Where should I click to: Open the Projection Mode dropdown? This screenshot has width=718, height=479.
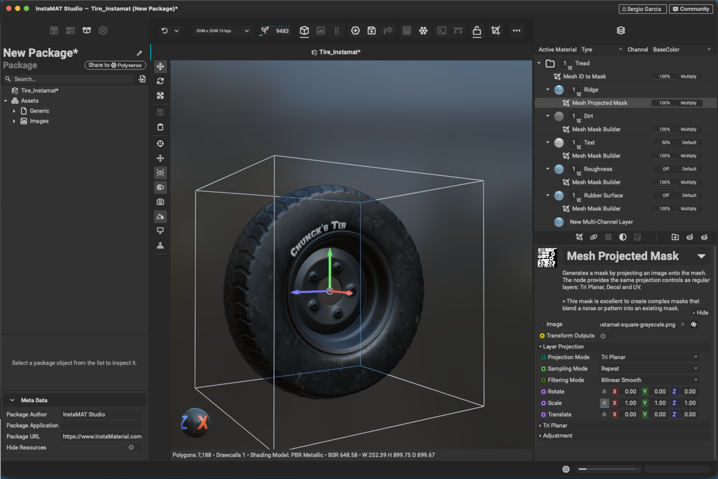coord(648,357)
